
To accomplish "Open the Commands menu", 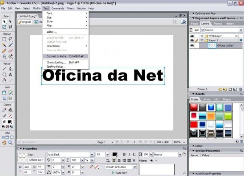I will click(57, 8).
